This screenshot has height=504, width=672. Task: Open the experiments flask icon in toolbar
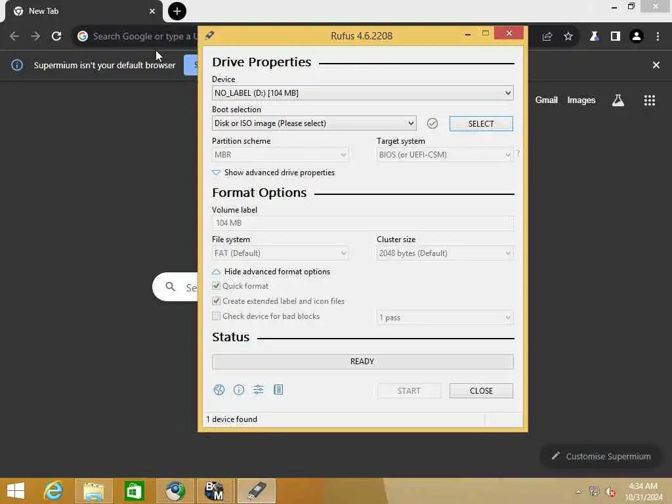[x=594, y=37]
